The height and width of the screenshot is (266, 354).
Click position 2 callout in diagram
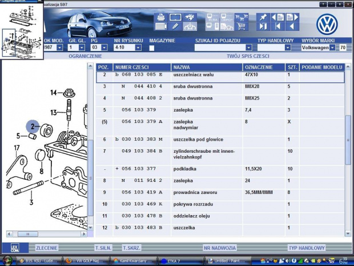[33, 126]
